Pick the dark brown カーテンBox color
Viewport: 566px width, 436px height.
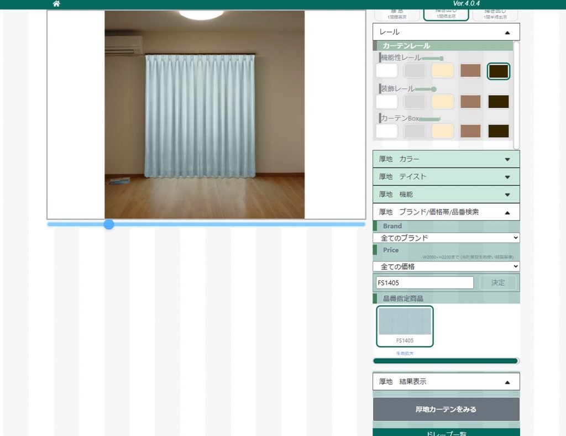499,131
